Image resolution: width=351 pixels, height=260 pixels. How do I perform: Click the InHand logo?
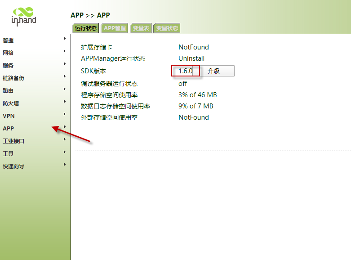(24, 15)
